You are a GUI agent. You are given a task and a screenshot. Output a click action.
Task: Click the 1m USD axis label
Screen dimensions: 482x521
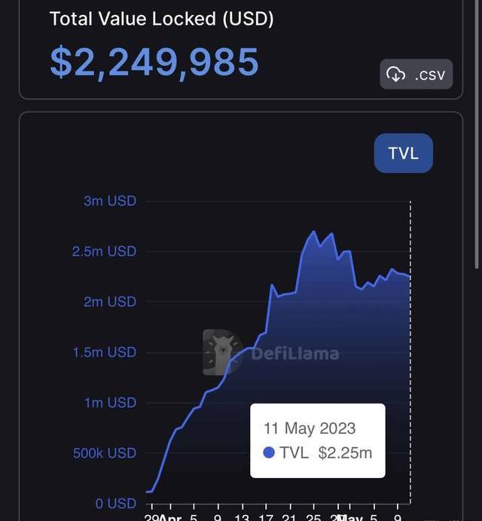pyautogui.click(x=110, y=403)
